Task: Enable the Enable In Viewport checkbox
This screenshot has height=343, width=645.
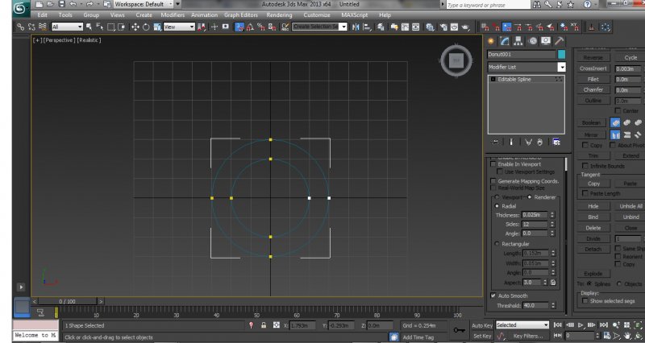Action: pyautogui.click(x=494, y=164)
